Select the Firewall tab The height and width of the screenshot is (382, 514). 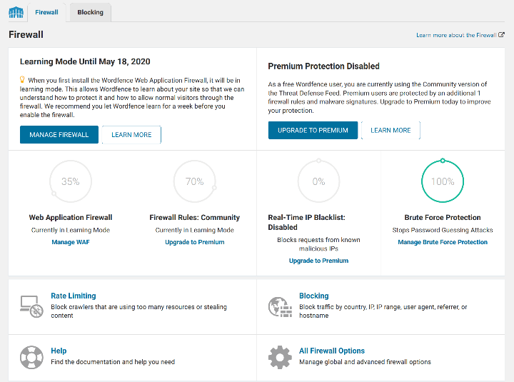pos(47,12)
